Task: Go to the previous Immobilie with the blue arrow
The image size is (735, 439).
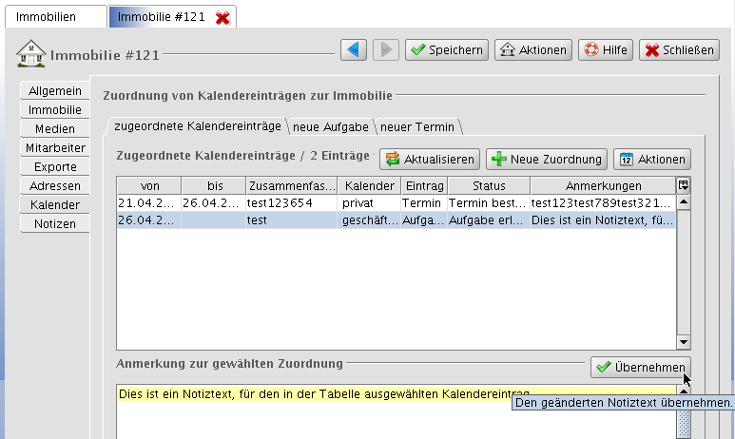Action: pyautogui.click(x=354, y=50)
